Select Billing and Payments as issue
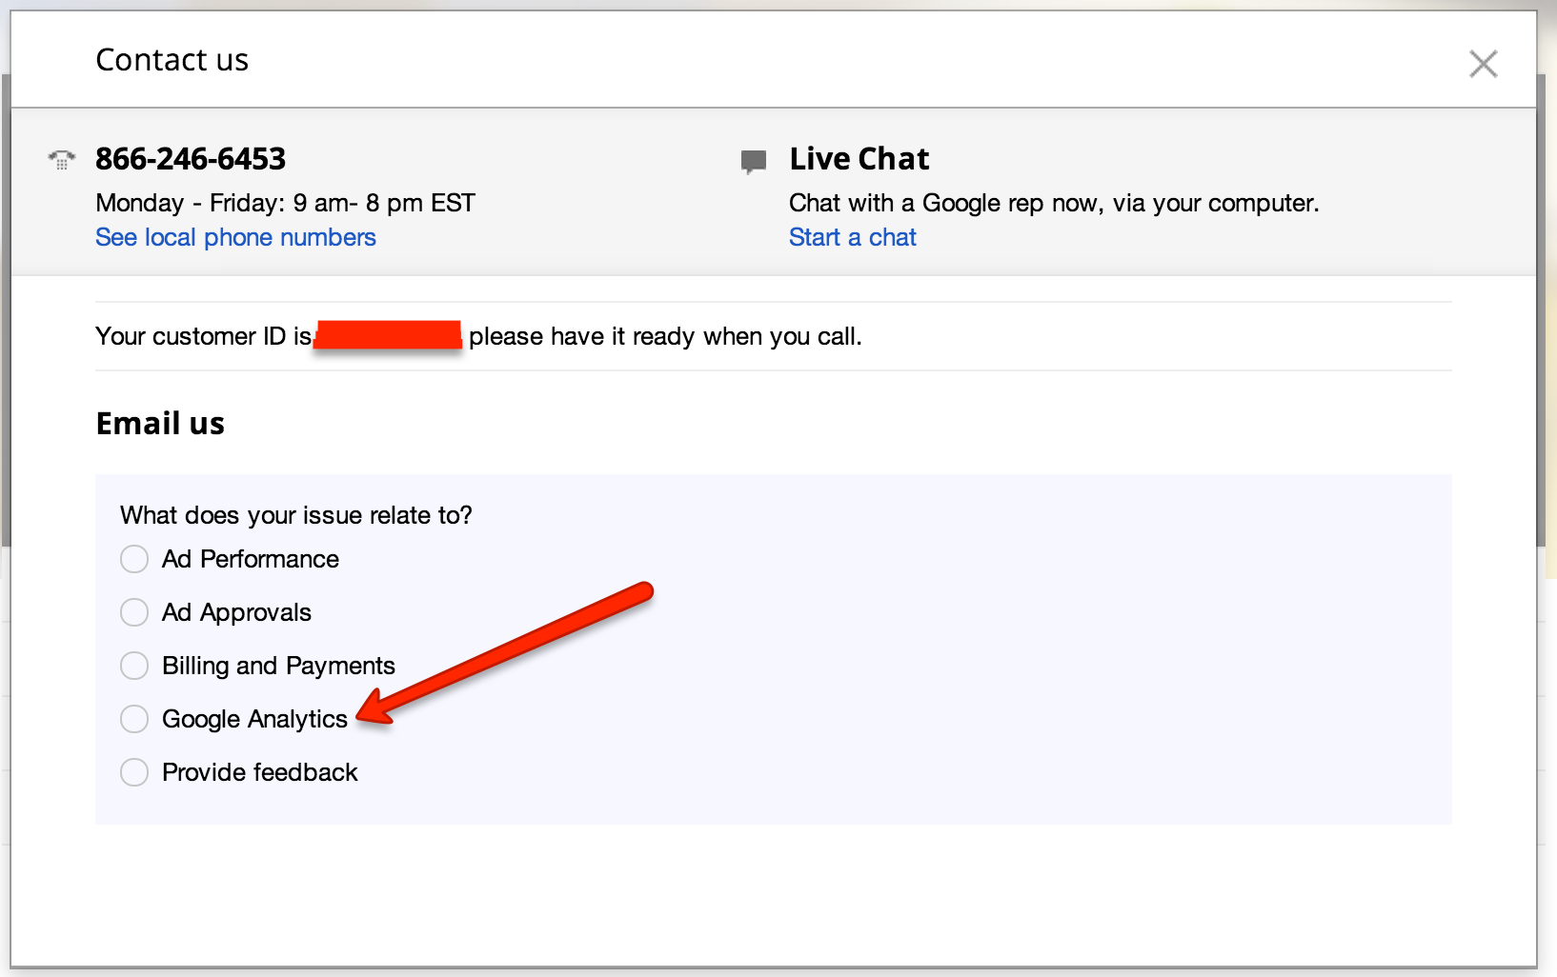1557x977 pixels. (134, 666)
